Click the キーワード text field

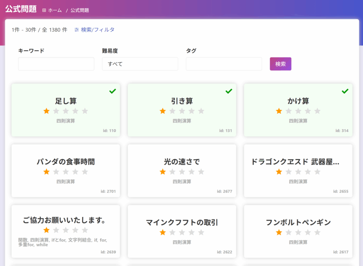coord(56,64)
